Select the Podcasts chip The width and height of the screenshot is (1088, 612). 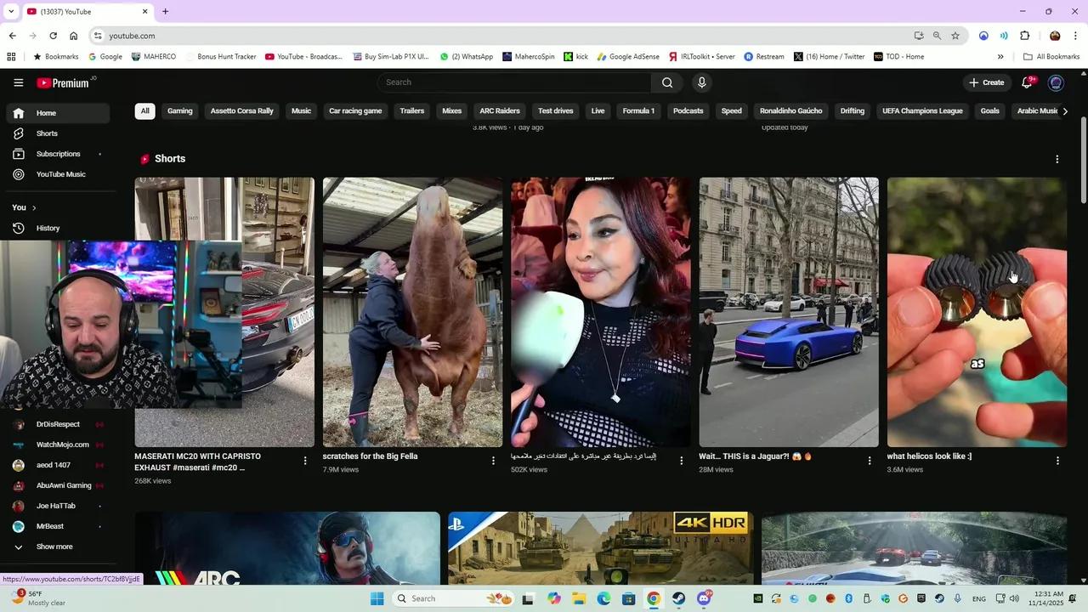tap(688, 110)
